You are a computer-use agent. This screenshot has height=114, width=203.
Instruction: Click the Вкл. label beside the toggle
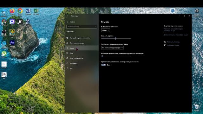pos(108,65)
